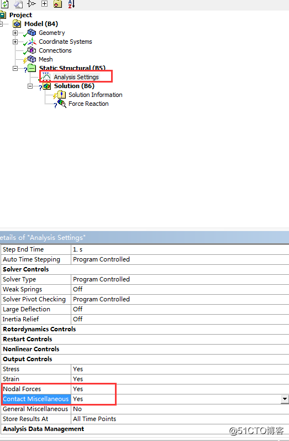Click the Connections node icon
289x441 pixels.
[31, 50]
